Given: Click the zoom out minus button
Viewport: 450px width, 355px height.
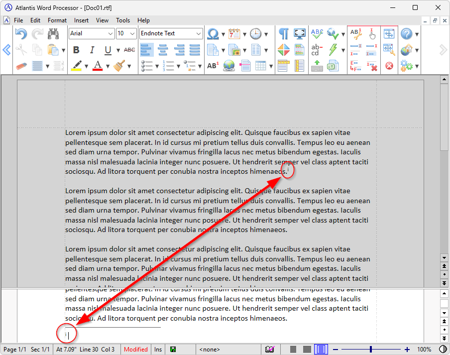Looking at the screenshot, I should (336, 349).
